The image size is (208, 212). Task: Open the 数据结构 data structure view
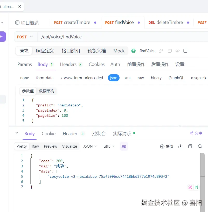point(46,91)
